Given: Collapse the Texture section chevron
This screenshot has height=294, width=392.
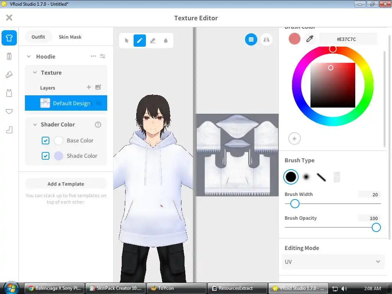Looking at the screenshot, I should coord(35,72).
